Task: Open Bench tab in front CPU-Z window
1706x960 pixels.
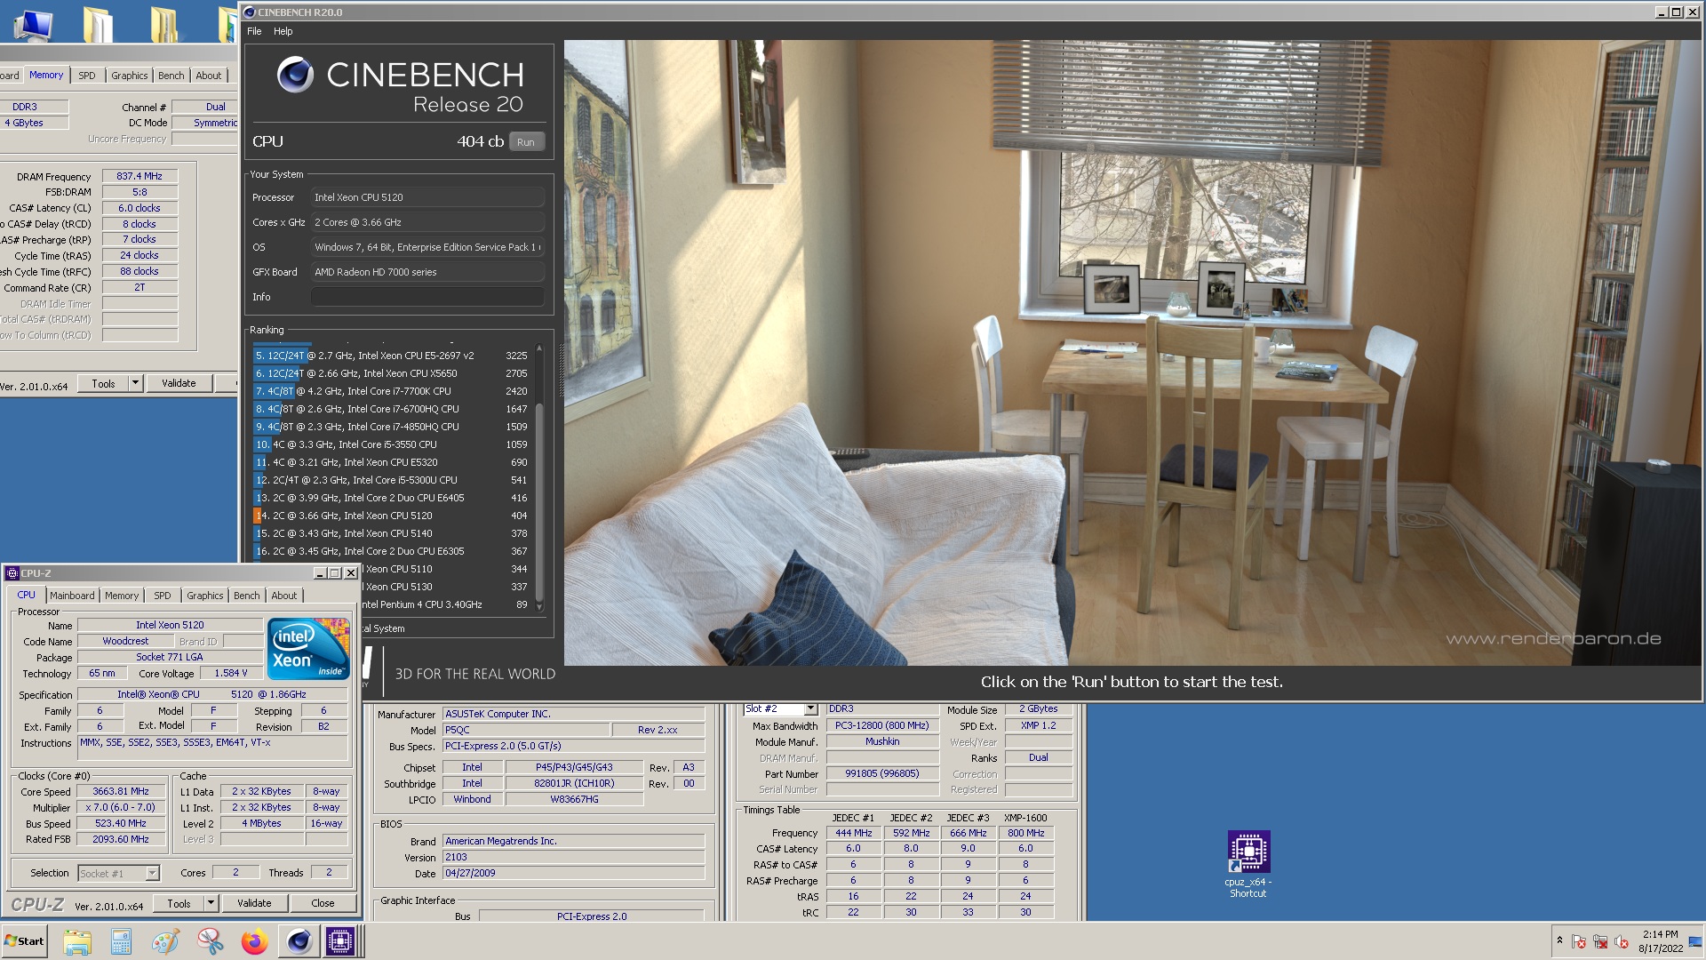Action: [x=247, y=596]
